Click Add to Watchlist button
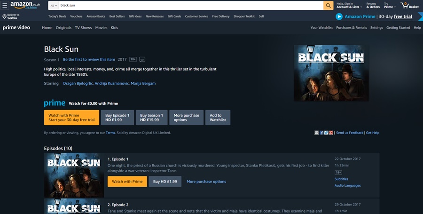423x214 pixels. (x=218, y=118)
